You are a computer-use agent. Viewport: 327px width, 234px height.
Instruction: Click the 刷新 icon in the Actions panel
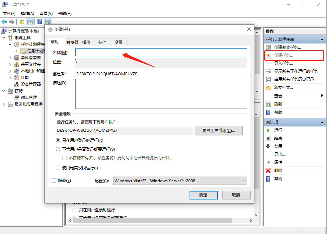268,104
